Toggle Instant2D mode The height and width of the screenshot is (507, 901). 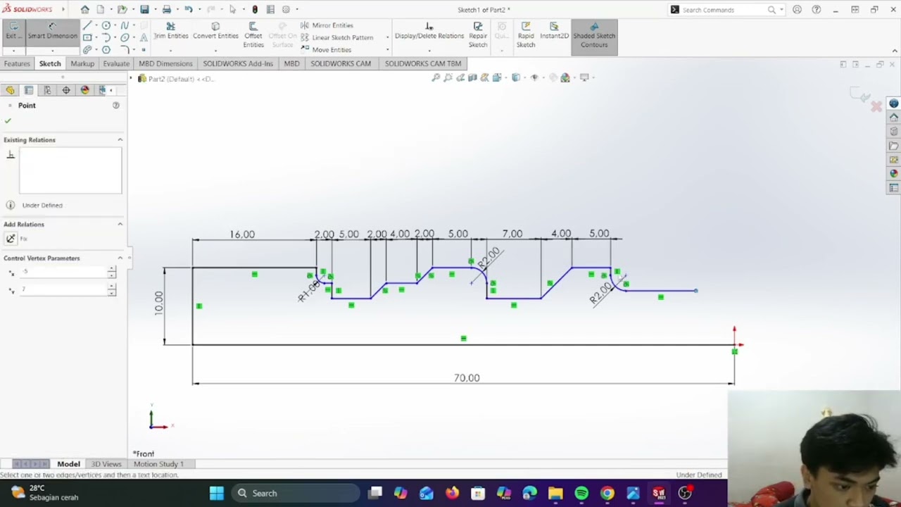(554, 32)
